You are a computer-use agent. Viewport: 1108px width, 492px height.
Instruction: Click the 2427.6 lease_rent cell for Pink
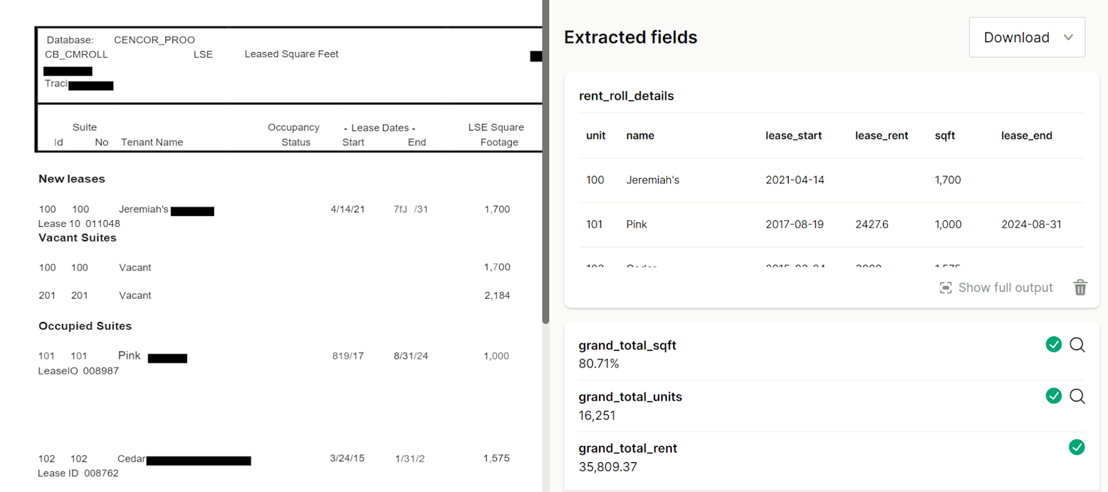tap(872, 224)
